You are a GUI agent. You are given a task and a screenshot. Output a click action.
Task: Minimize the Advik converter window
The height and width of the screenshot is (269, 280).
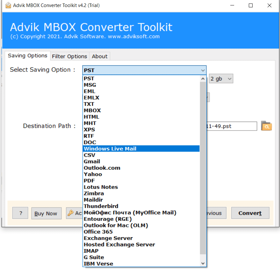coord(232,5)
